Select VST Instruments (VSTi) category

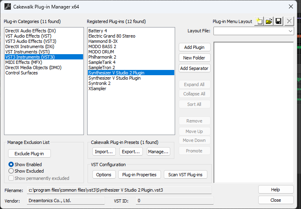pos(44,52)
